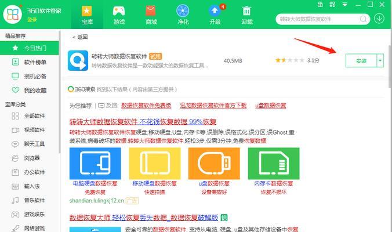The width and height of the screenshot is (392, 232).
Task: Open the u盘数据恢复 suggestion link
Action: pos(270,106)
